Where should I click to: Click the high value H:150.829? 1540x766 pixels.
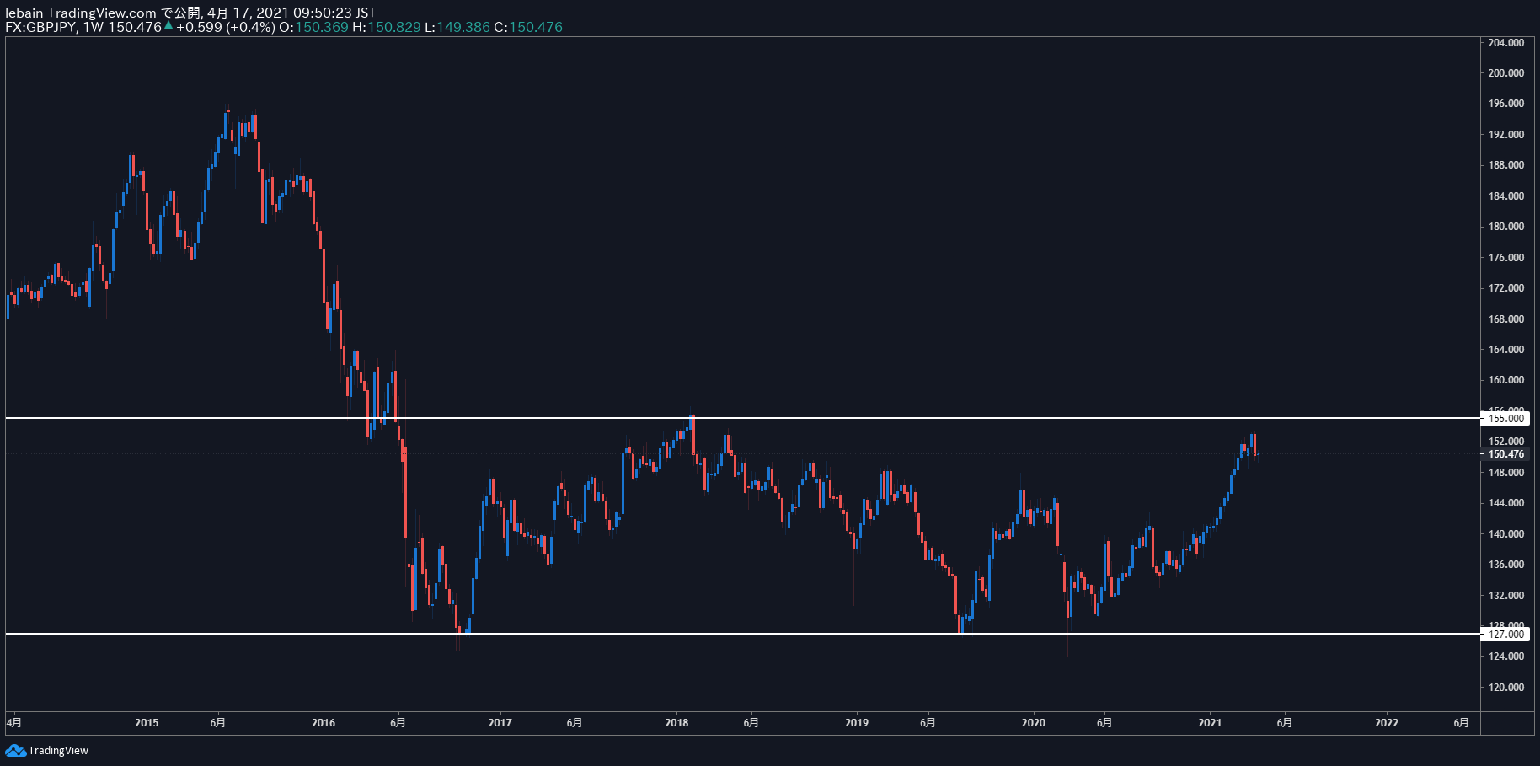386,27
